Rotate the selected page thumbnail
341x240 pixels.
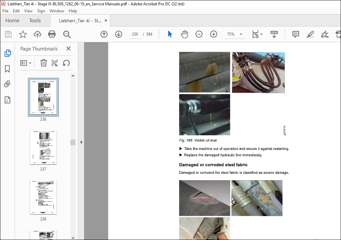point(66,63)
